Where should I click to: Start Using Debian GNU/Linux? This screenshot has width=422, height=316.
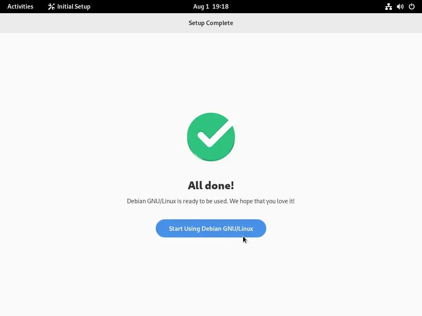(211, 228)
